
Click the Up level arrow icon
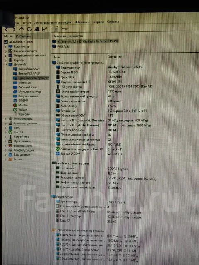click(x=22, y=29)
